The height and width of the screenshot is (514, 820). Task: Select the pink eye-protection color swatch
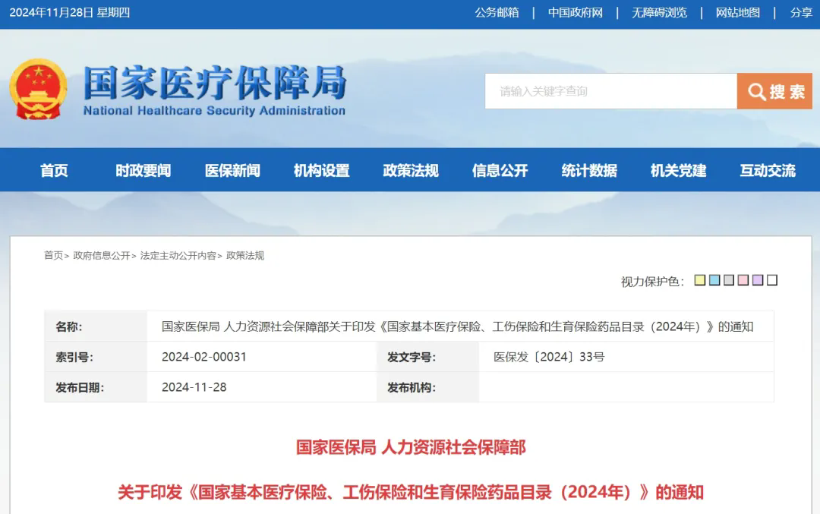pyautogui.click(x=743, y=280)
